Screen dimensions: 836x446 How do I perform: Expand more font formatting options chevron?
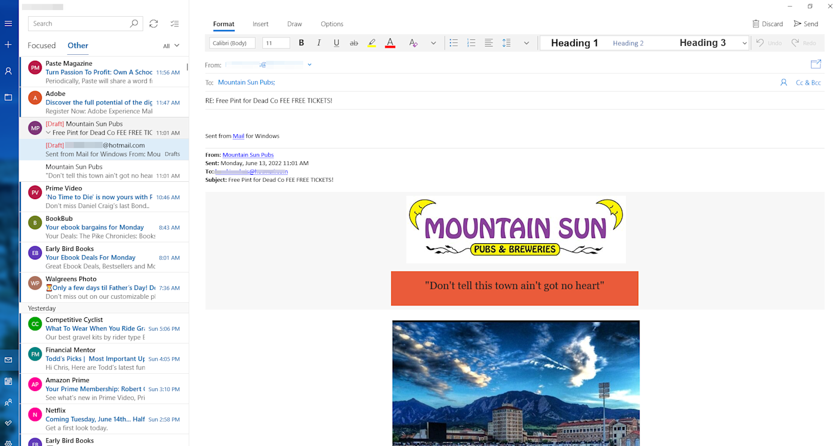434,43
